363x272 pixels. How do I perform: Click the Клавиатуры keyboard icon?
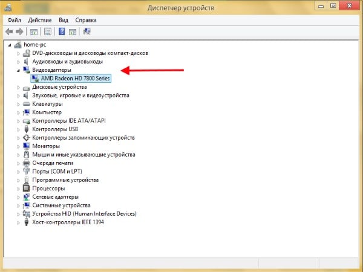click(27, 103)
